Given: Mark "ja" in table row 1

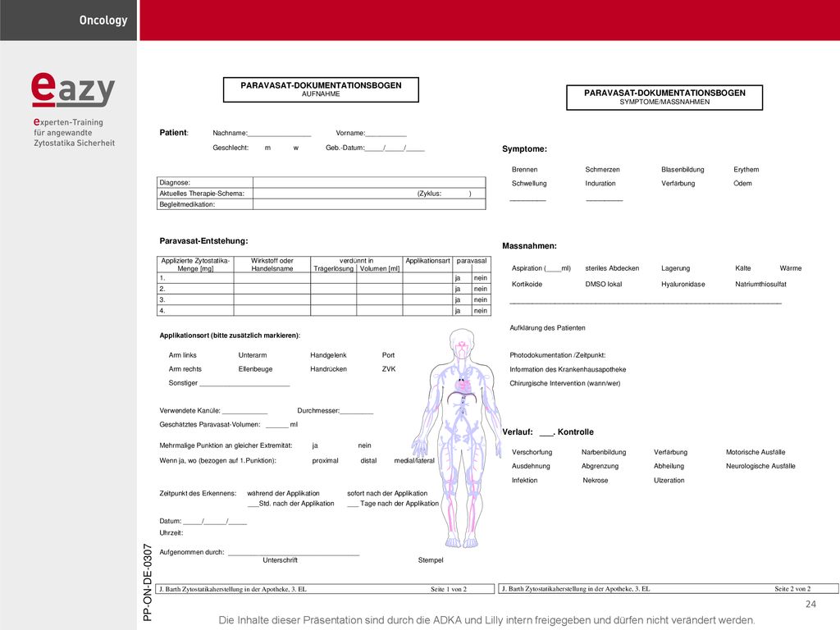Looking at the screenshot, I should (458, 278).
